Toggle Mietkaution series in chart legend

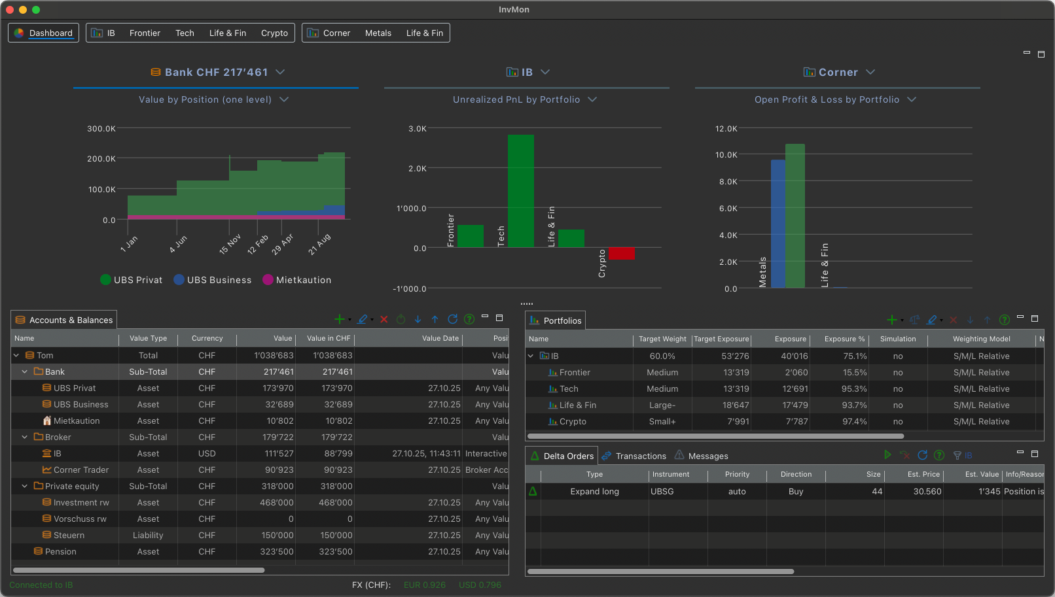[x=296, y=280]
